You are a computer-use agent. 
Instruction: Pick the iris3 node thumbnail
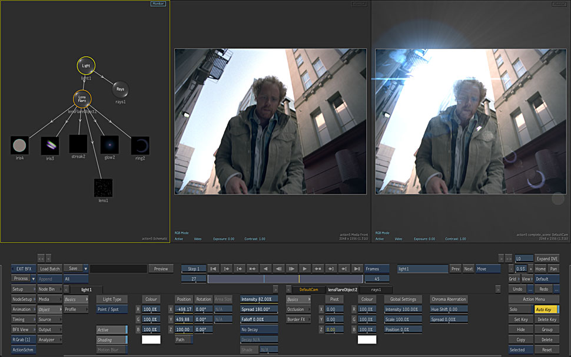pyautogui.click(x=49, y=145)
